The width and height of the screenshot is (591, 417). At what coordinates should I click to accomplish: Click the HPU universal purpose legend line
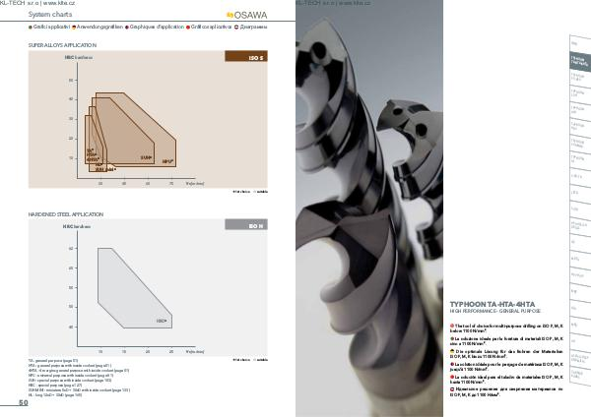[71, 376]
